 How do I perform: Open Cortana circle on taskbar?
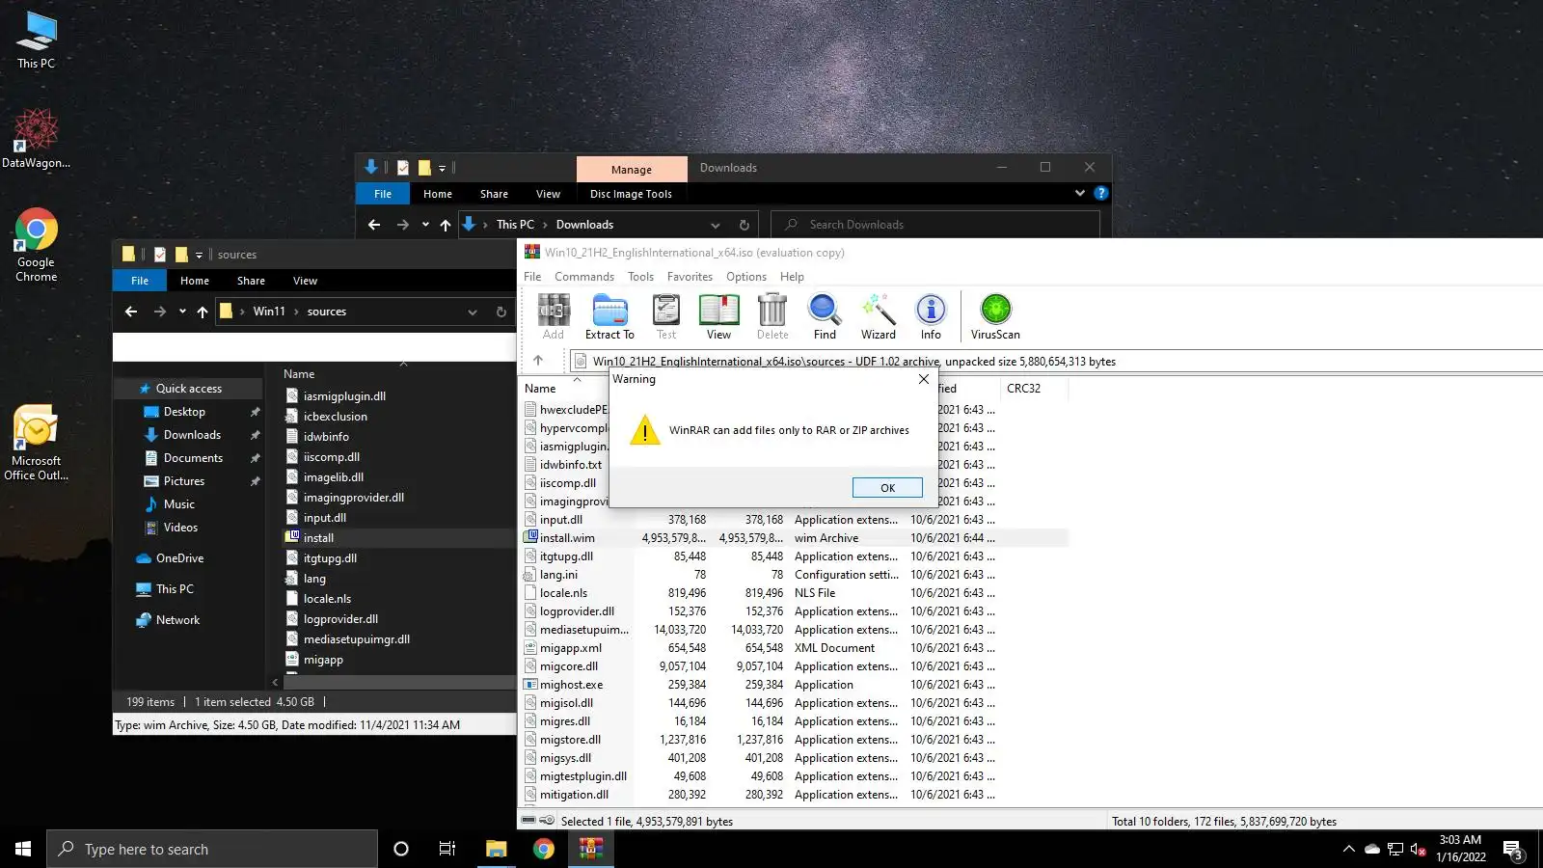[x=401, y=849]
